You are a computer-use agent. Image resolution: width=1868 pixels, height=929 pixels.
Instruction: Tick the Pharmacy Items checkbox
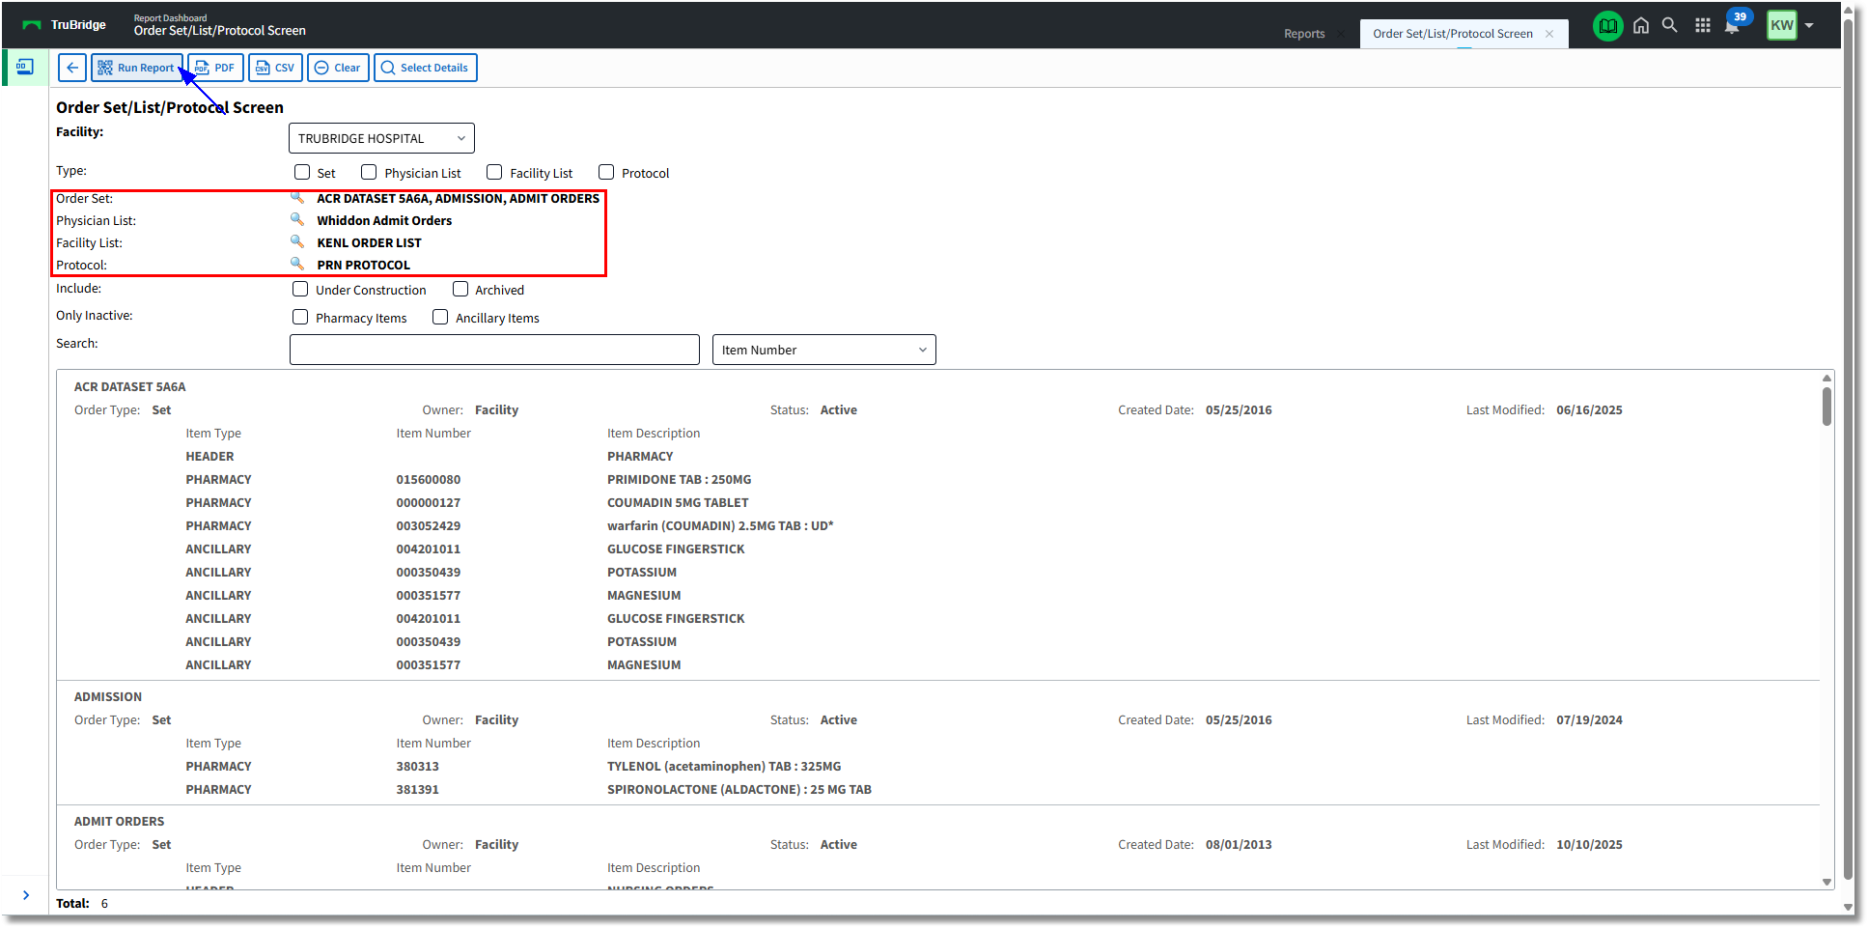tap(300, 318)
